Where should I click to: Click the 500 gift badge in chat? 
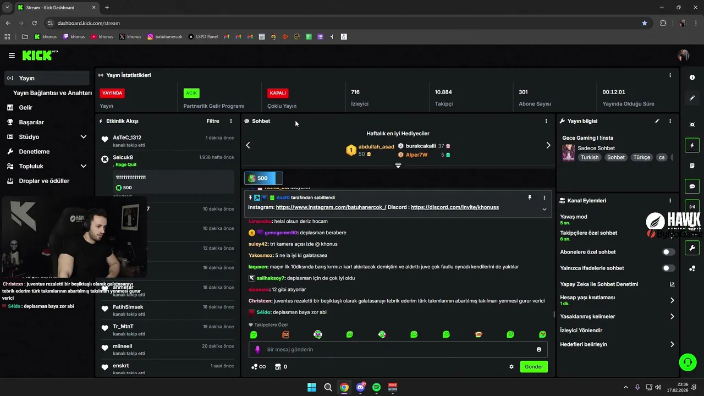click(263, 178)
